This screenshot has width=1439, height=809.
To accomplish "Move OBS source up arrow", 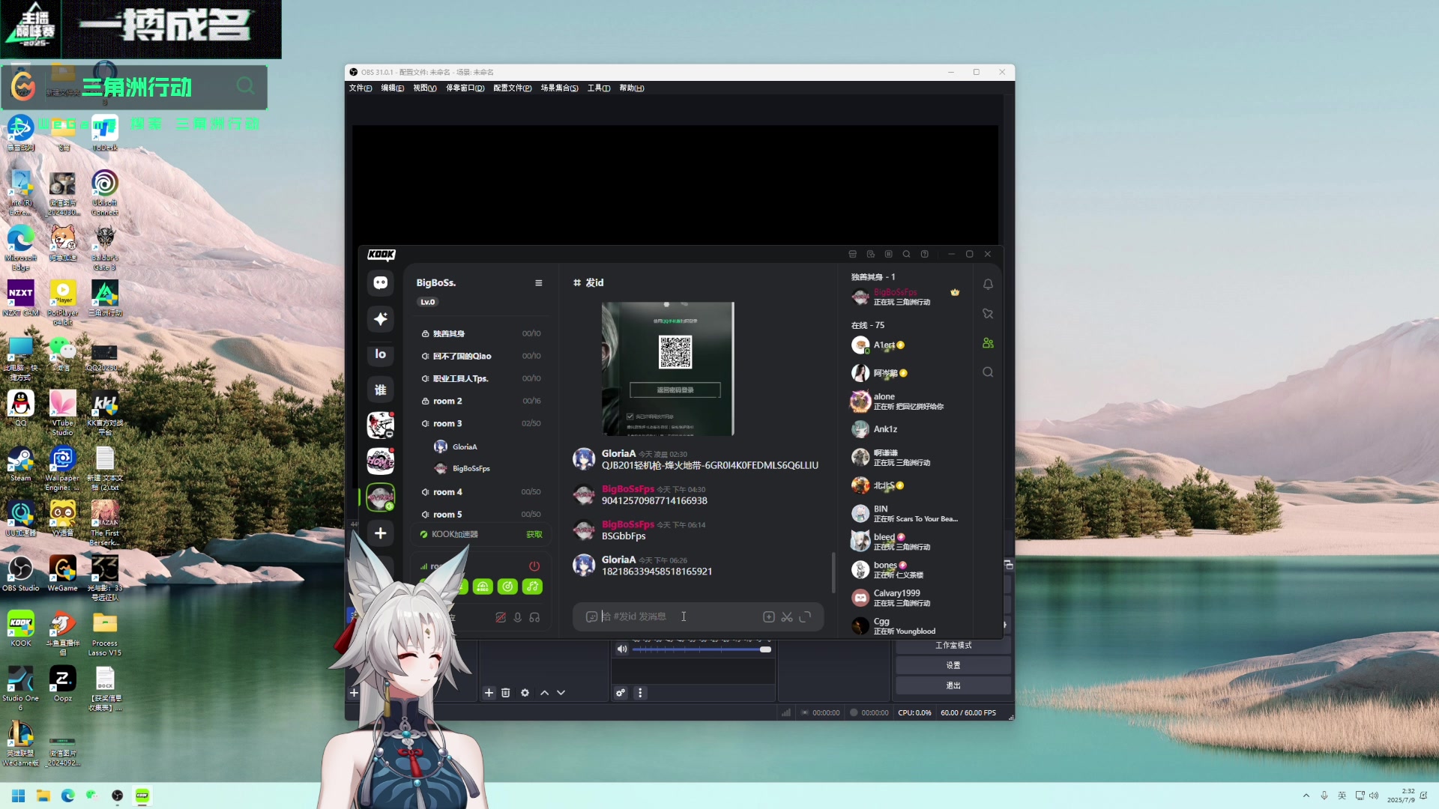I will [x=545, y=693].
